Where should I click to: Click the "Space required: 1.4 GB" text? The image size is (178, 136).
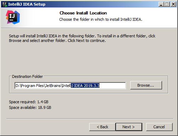click(x=29, y=102)
